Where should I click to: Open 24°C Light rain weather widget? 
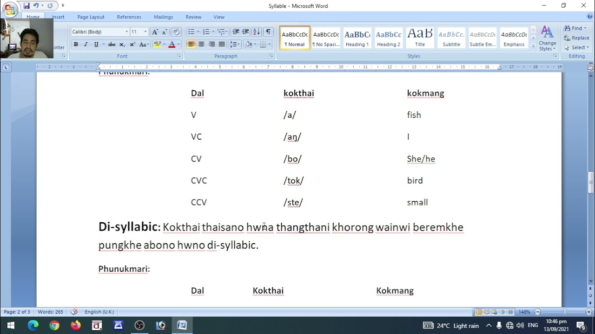pyautogui.click(x=451, y=326)
